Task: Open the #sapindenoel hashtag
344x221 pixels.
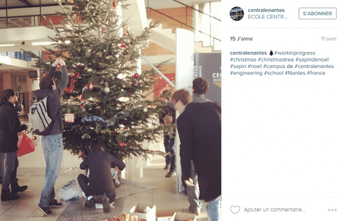Action: 312,59
